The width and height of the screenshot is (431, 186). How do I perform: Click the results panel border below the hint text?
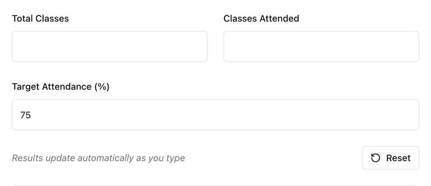215,185
